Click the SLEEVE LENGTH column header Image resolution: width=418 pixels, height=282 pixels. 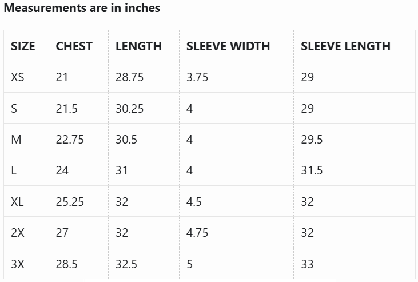click(x=345, y=46)
